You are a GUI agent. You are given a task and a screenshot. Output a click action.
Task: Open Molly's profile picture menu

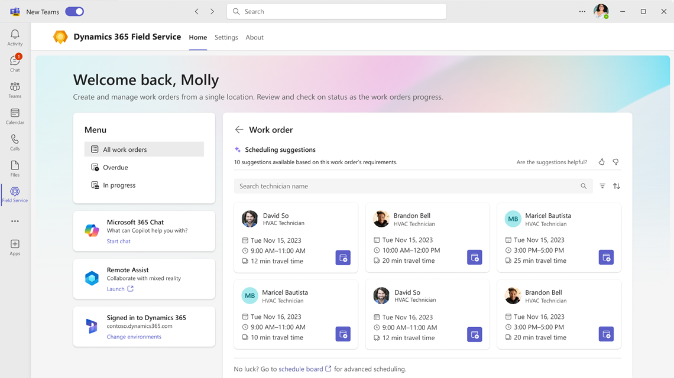pyautogui.click(x=601, y=11)
